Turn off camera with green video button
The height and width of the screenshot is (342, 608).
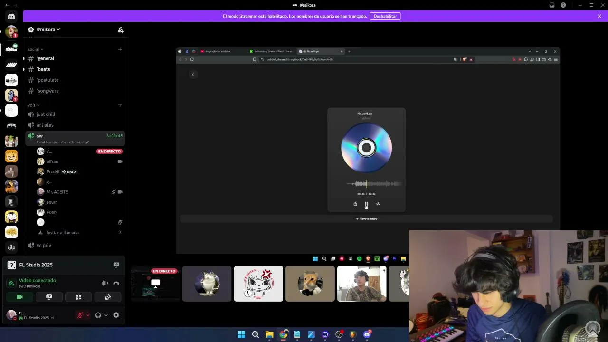[19, 297]
